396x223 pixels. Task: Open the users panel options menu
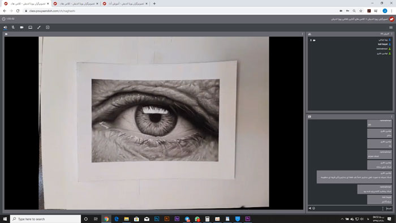click(391, 34)
